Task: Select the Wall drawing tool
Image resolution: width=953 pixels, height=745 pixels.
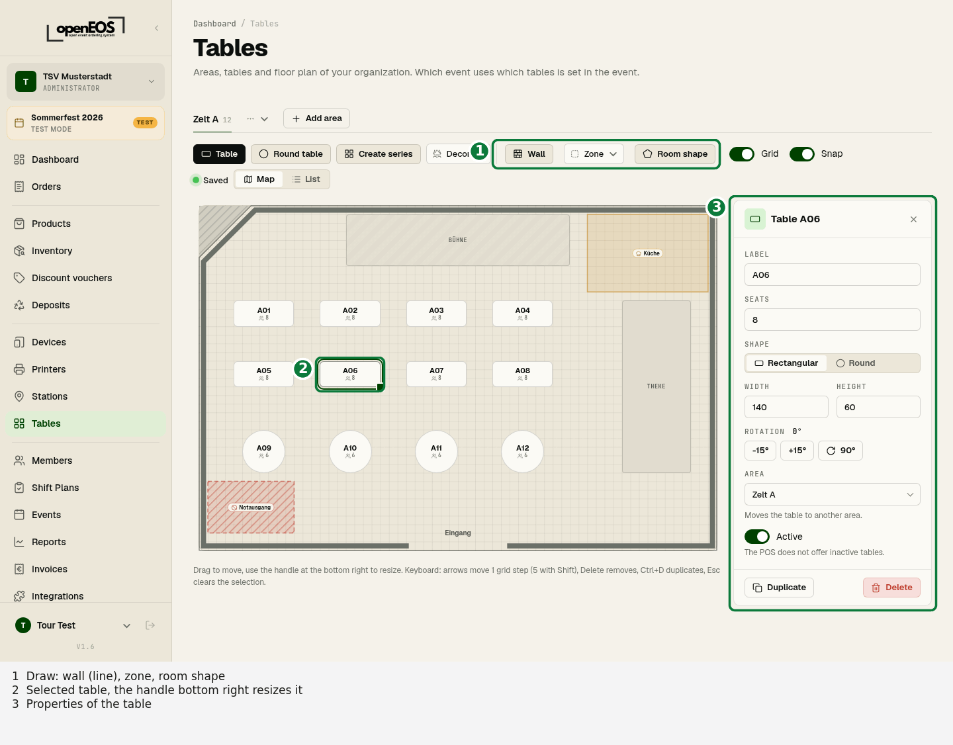Action: [529, 154]
